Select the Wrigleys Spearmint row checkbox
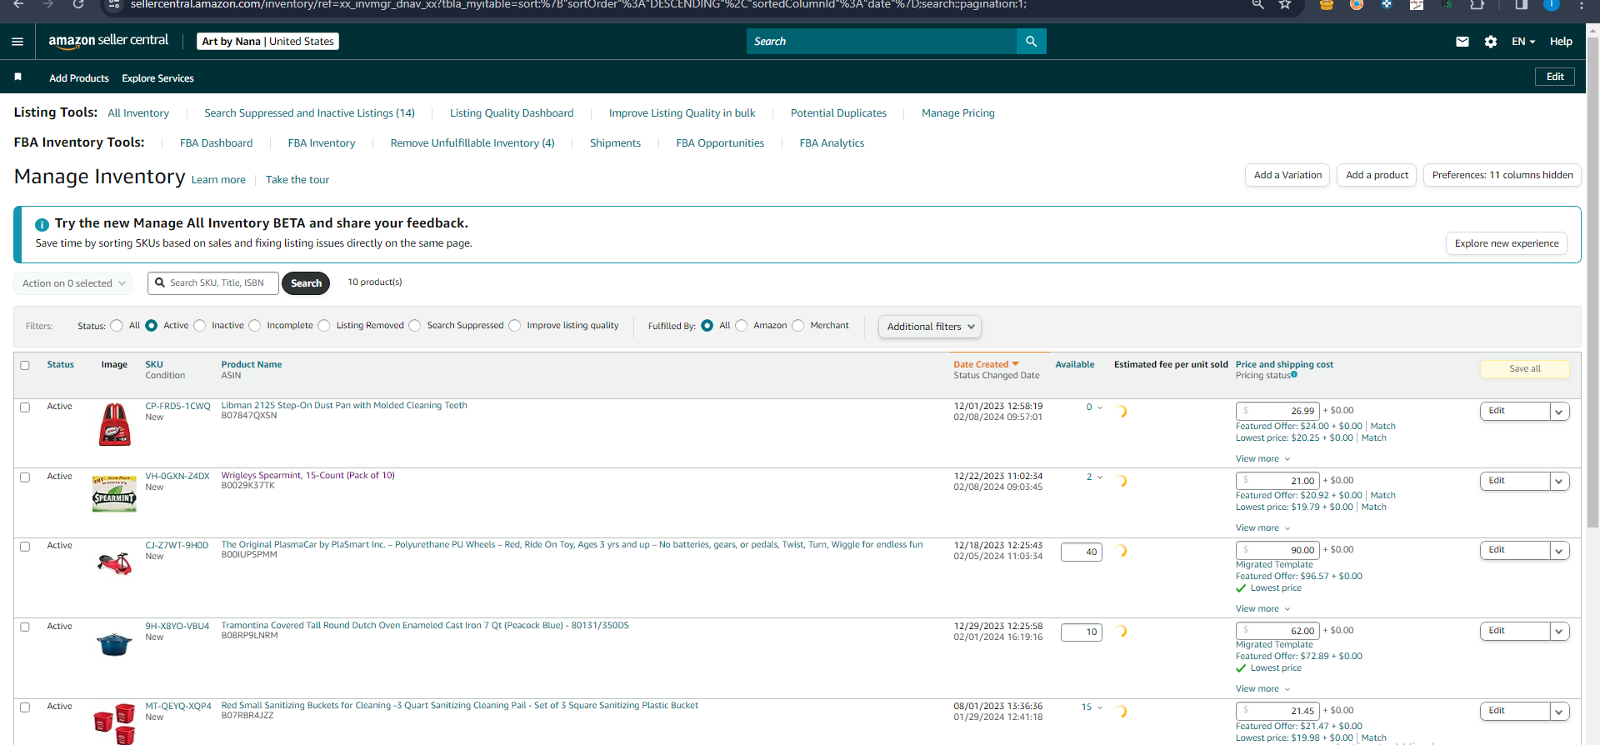The image size is (1600, 745). (x=25, y=477)
